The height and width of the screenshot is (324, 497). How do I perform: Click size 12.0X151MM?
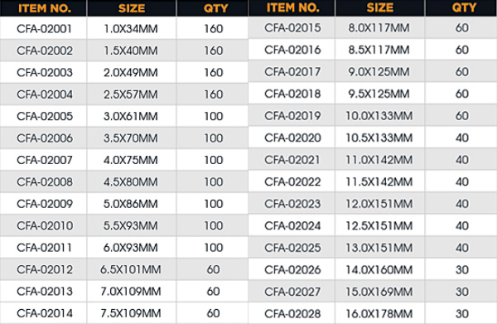click(x=379, y=204)
